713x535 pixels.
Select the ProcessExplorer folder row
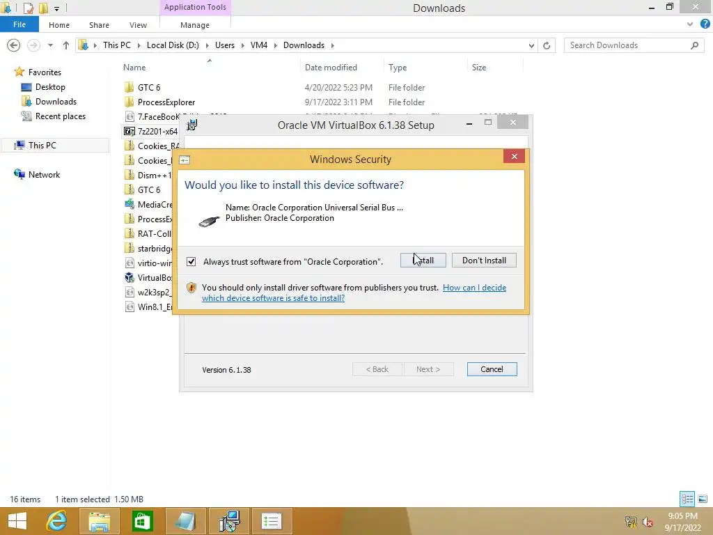166,102
